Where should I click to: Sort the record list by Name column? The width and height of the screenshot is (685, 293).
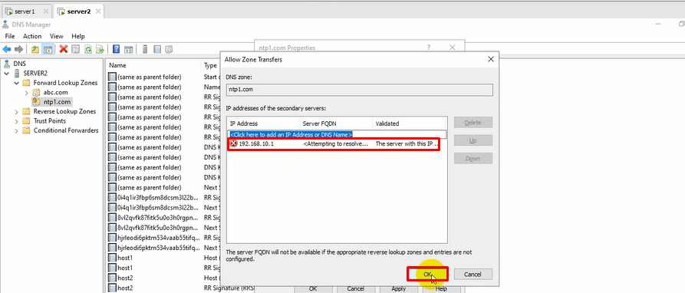(x=153, y=65)
